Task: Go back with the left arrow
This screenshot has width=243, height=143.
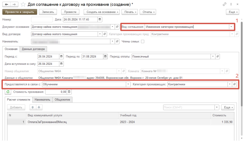Action: 6,4
